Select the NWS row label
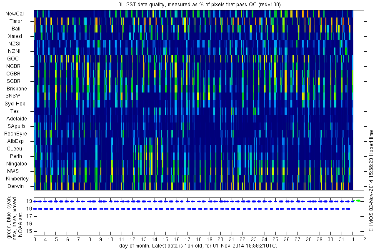 (13, 171)
